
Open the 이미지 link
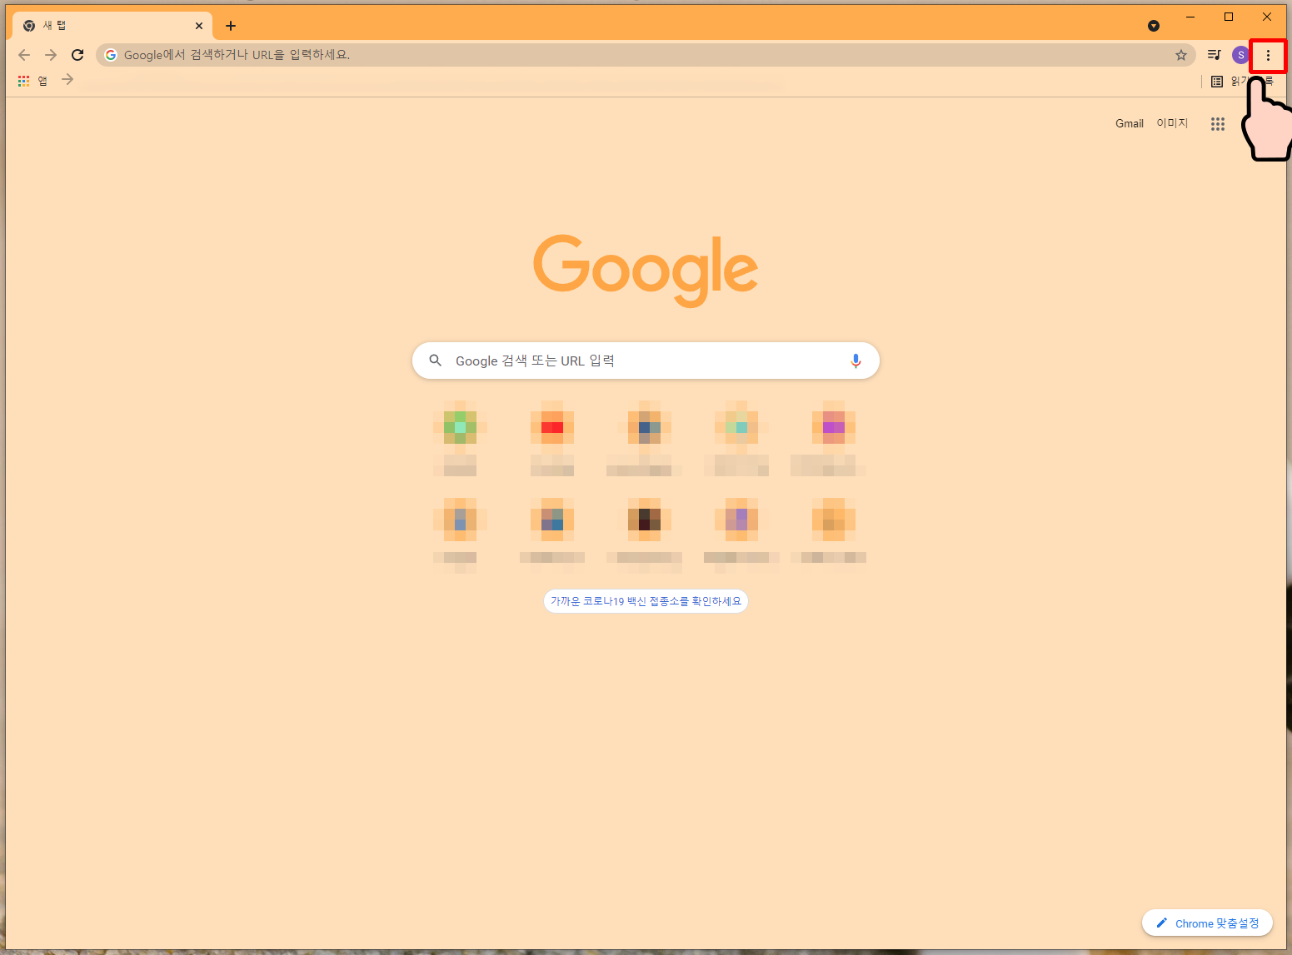click(x=1172, y=123)
